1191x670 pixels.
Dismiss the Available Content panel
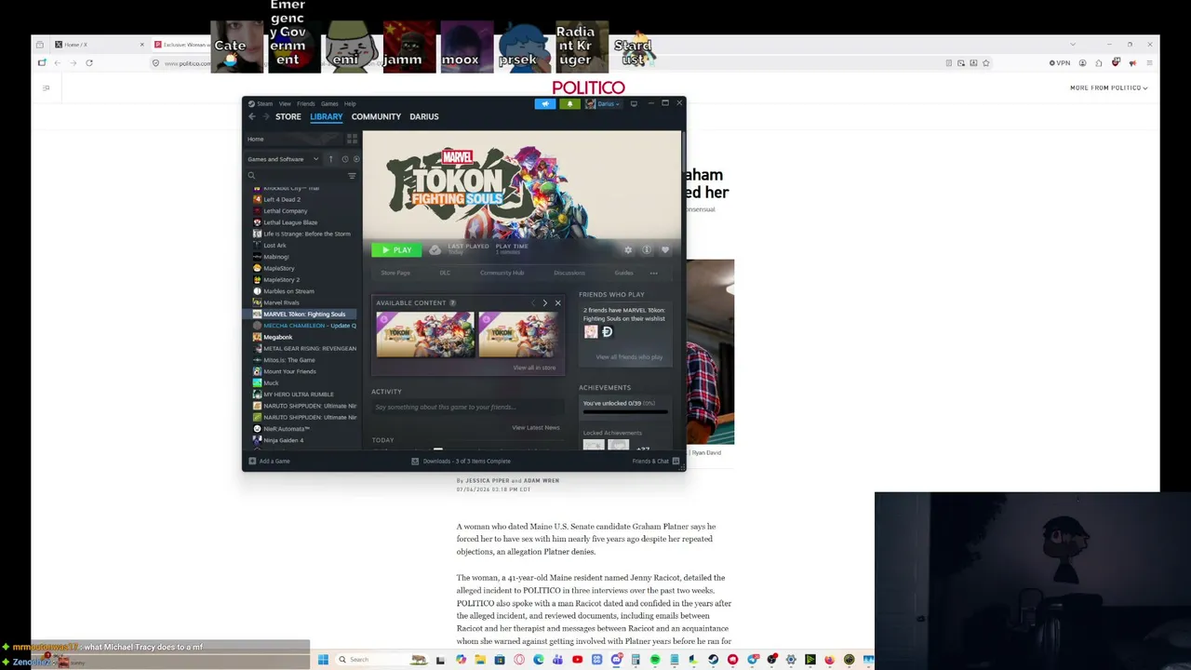coord(557,302)
